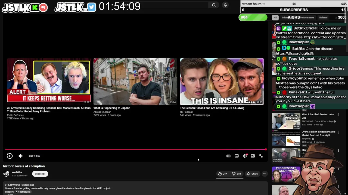Image resolution: width=348 pixels, height=195 pixels.
Task: Open the Counter Strike market cap thumbnail
Action: pos(286,138)
